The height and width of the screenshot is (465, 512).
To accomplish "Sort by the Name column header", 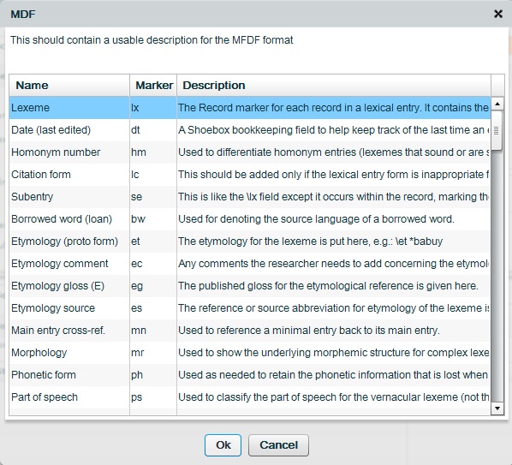I will click(x=69, y=86).
